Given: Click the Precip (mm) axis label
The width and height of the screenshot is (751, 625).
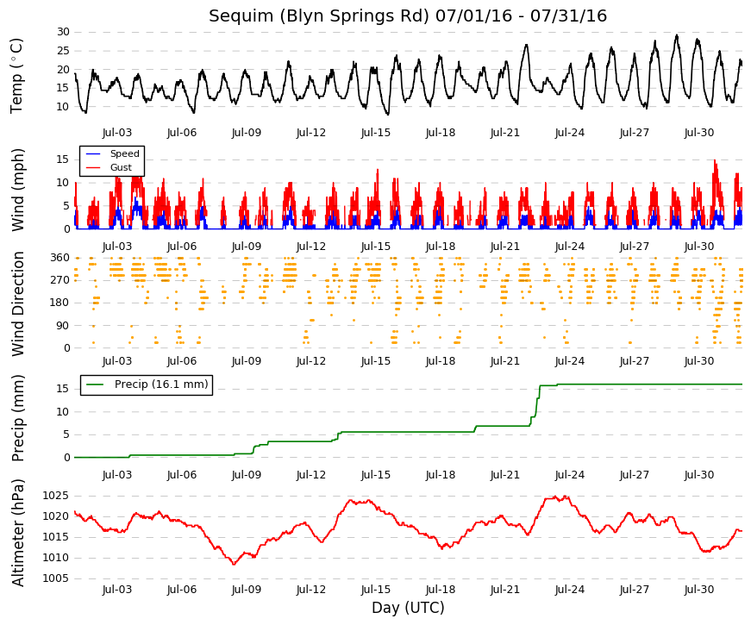Looking at the screenshot, I should pyautogui.click(x=18, y=418).
